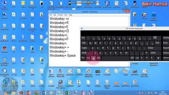Select Bandicam desktop shortcut
Image resolution: width=169 pixels, height=95 pixels.
coord(4,50)
